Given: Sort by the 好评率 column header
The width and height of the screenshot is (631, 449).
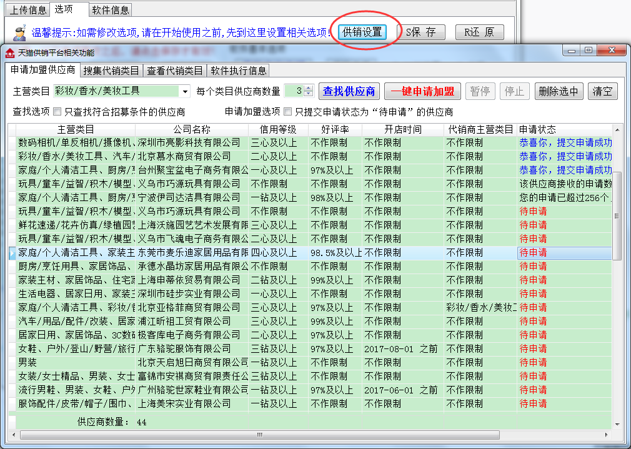Looking at the screenshot, I should tap(334, 129).
